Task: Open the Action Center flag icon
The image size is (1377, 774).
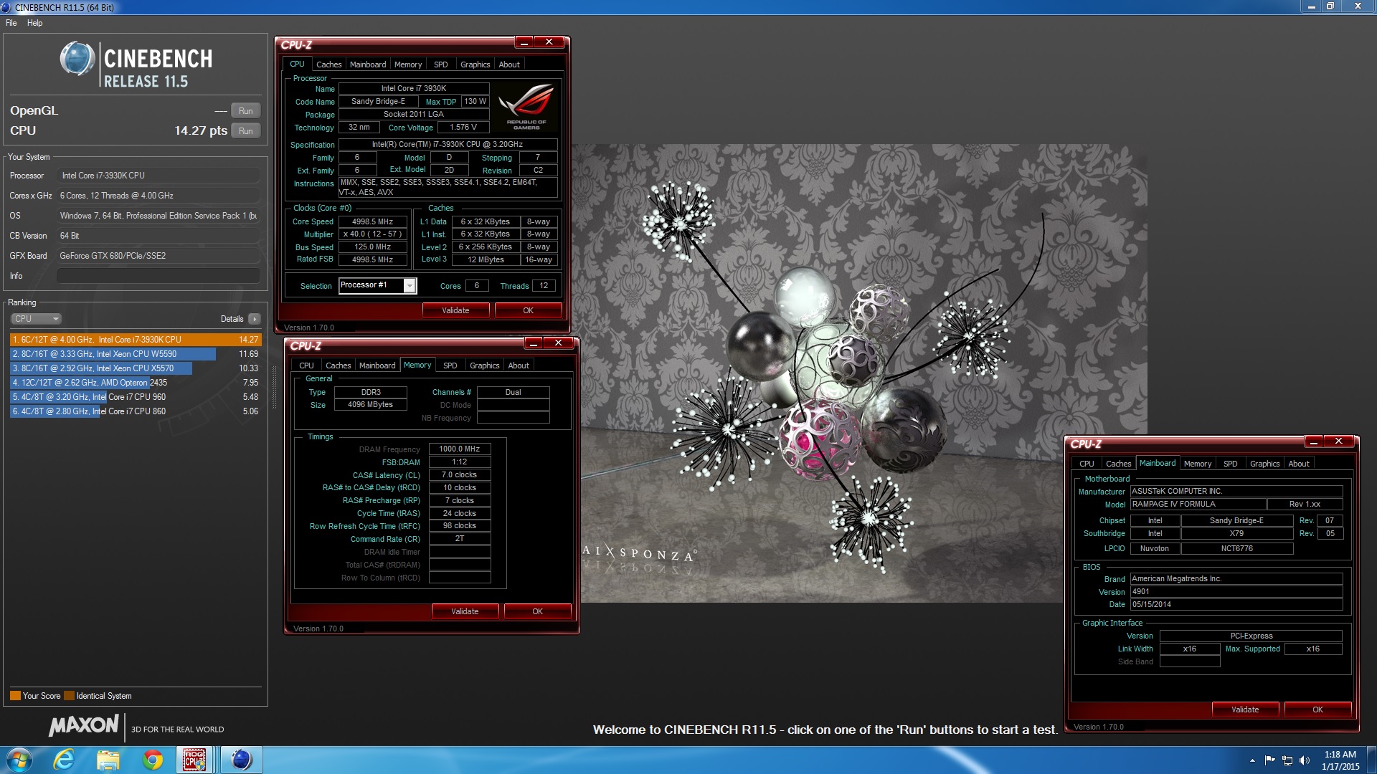Action: [1269, 760]
